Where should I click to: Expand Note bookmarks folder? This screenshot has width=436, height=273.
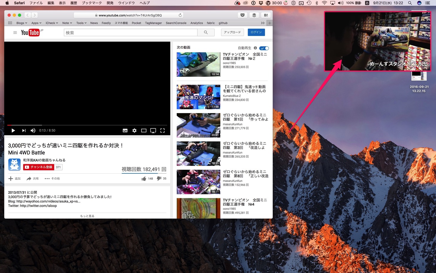pyautogui.click(x=67, y=23)
